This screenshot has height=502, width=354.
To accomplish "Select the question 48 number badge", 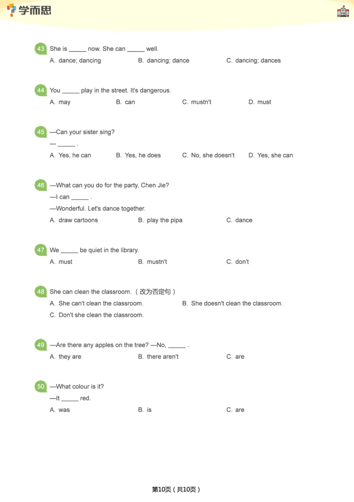I will 41,292.
